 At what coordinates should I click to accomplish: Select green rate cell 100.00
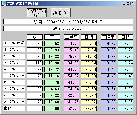(52, 108)
